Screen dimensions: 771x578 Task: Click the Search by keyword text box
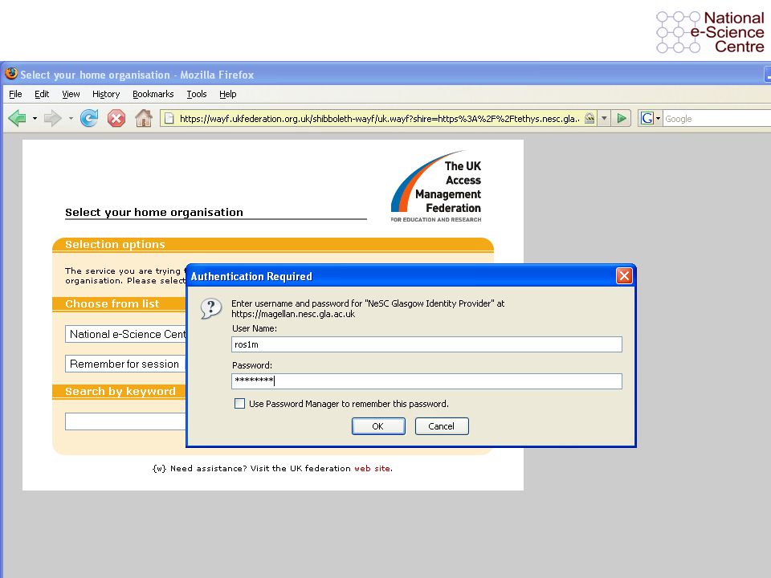tap(125, 421)
